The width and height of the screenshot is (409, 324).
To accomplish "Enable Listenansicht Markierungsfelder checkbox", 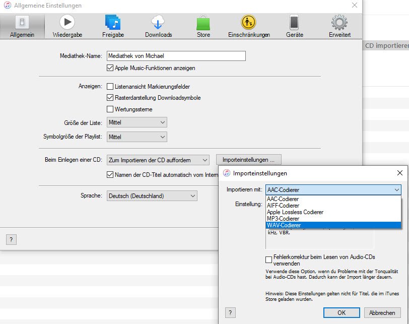I will click(110, 86).
